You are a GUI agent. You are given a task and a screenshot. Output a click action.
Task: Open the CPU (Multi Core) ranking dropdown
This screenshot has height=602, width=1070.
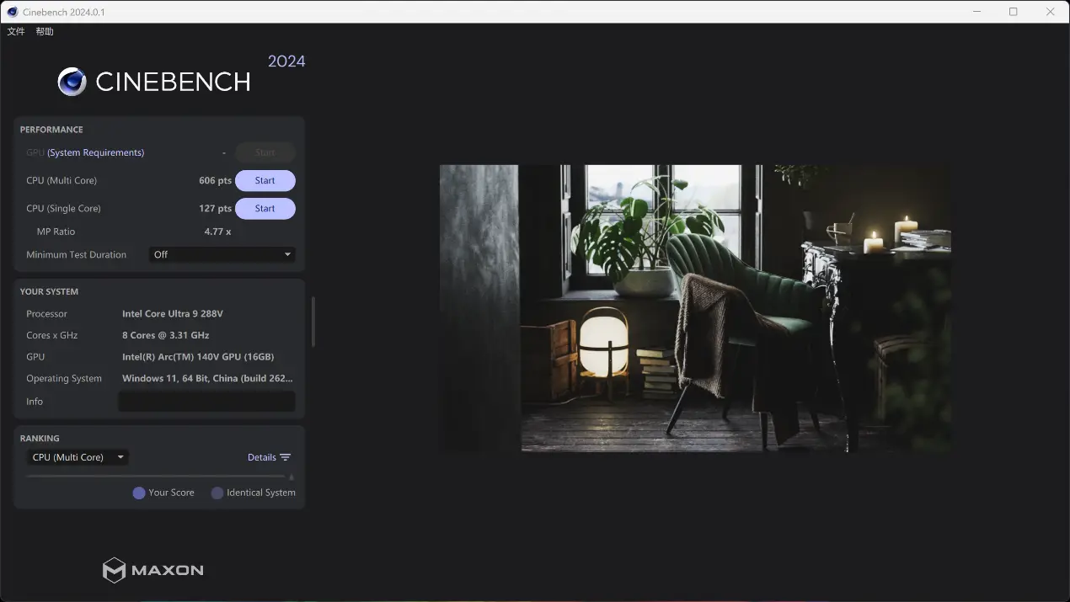coord(78,457)
